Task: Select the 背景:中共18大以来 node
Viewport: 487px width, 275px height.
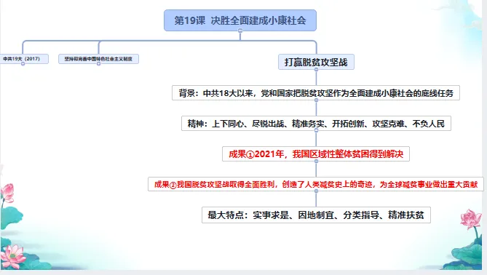Action: click(x=316, y=93)
